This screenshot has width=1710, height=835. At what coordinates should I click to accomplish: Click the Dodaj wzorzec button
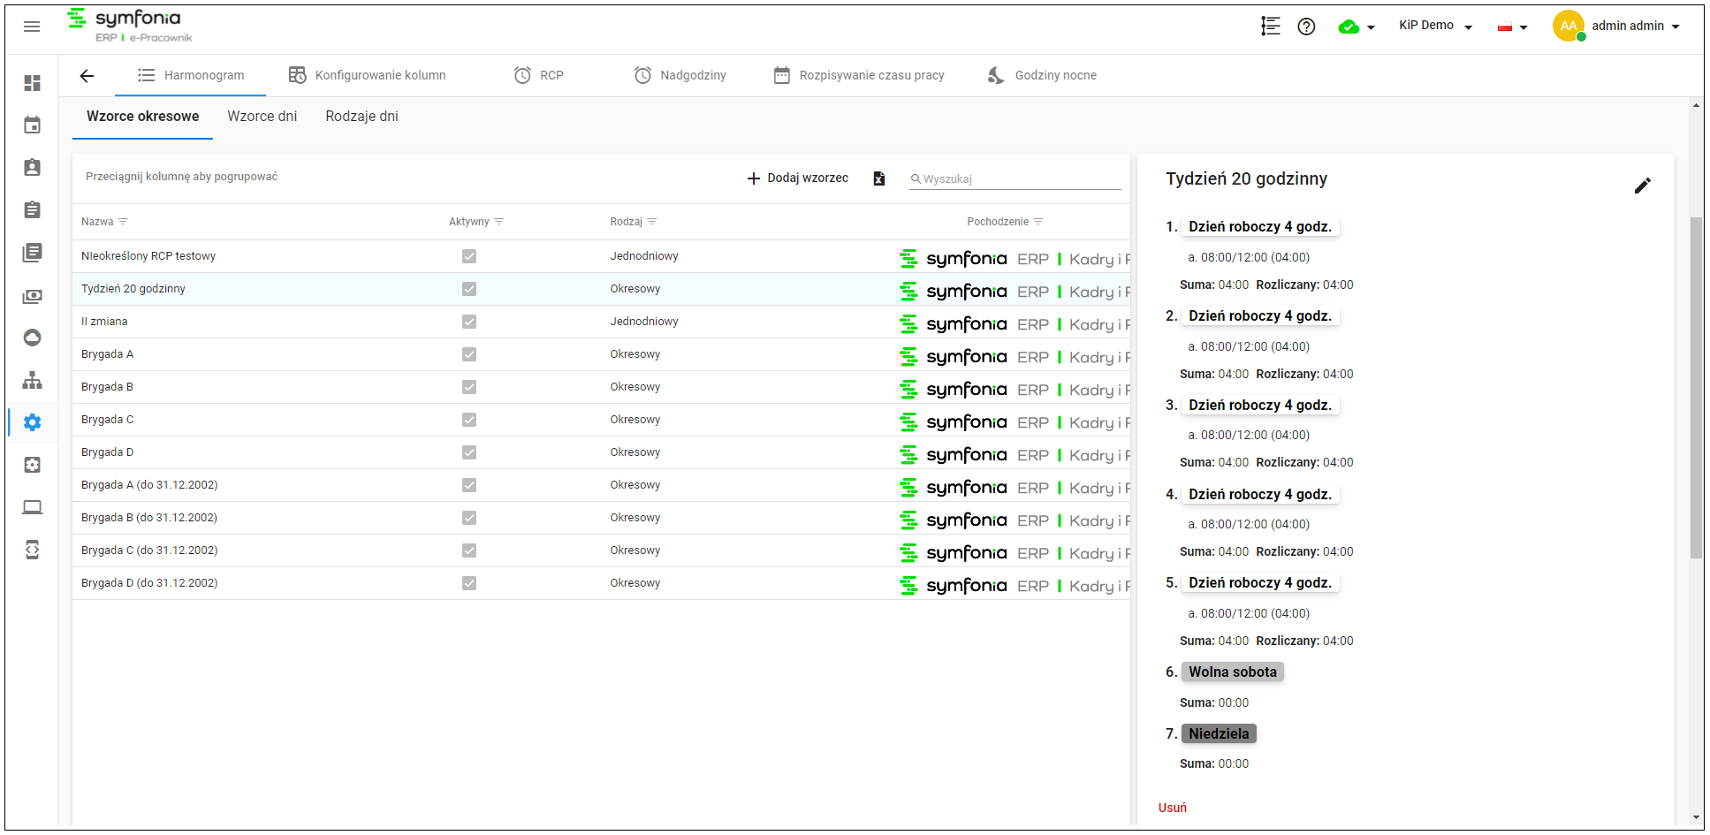[798, 178]
